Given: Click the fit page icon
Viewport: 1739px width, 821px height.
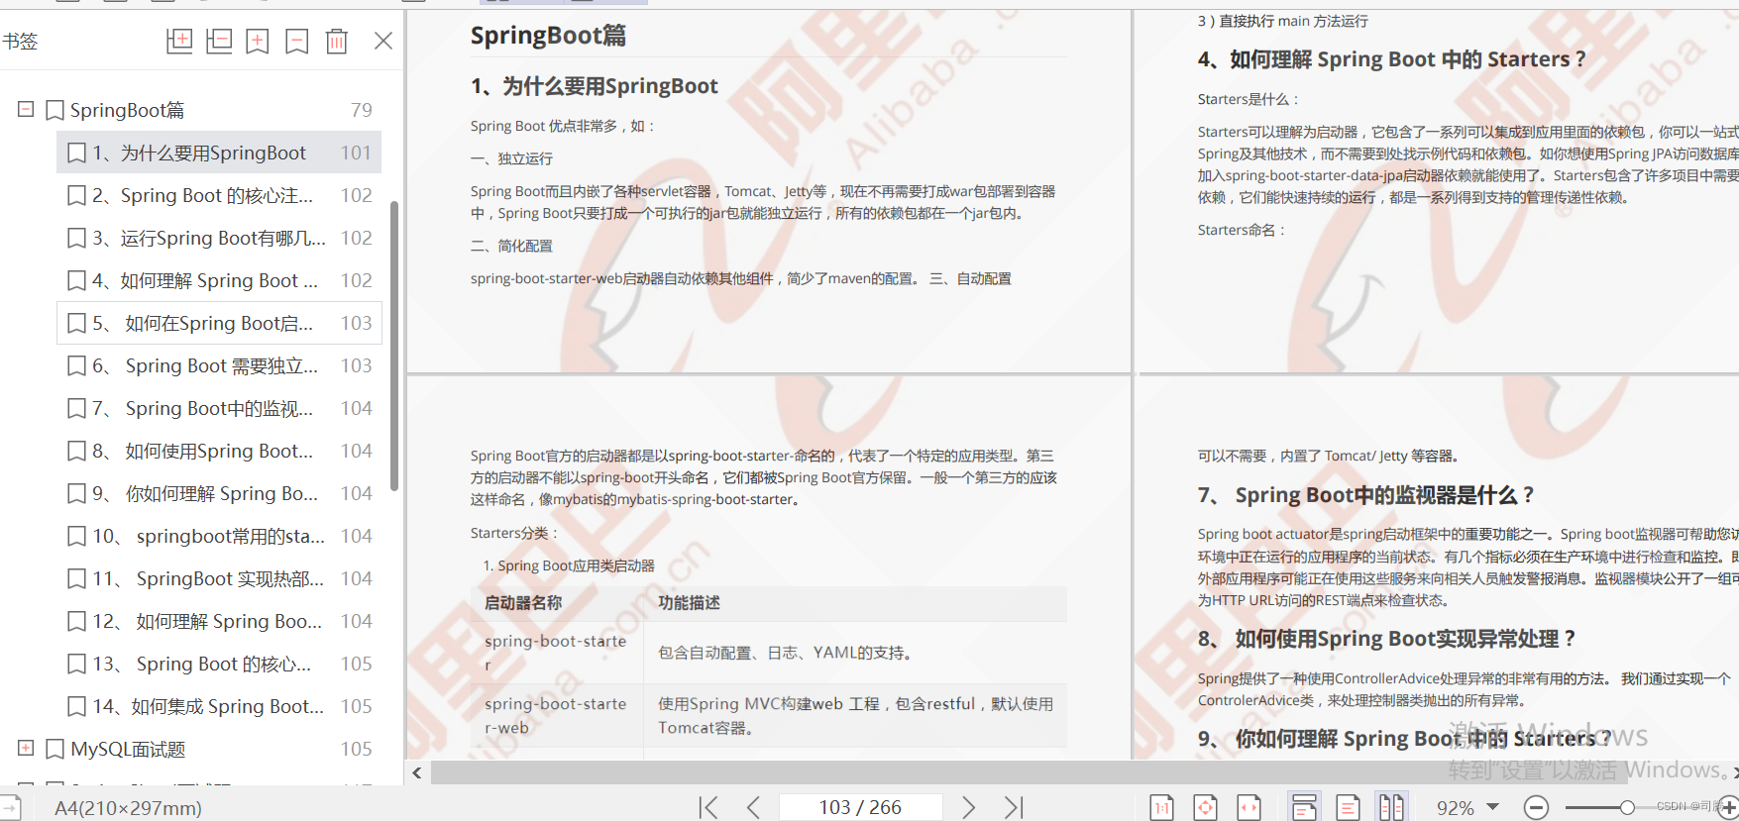Looking at the screenshot, I should tap(1206, 808).
